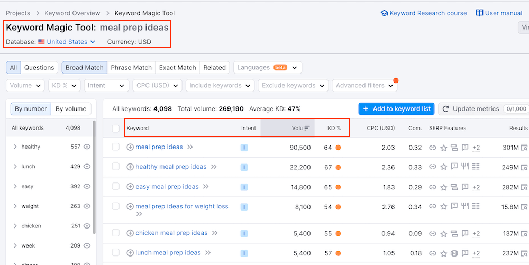Click the left sidebar's vertical scrollbar
Viewport: 529px width, 265px height.
coord(94,175)
